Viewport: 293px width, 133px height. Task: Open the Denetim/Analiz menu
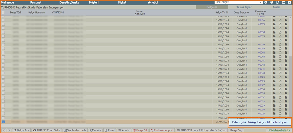click(69, 3)
